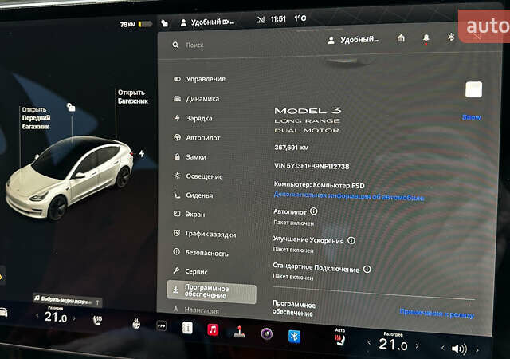This screenshot has height=359, width=510.
Task: Tap the notification bell icon
Action: point(426,38)
